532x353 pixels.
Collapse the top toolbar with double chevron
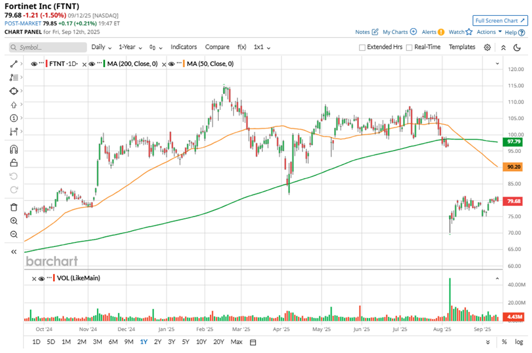[x=504, y=48]
